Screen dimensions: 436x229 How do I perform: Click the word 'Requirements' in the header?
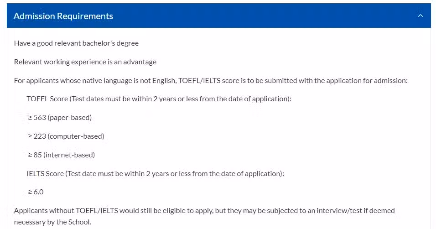[x=85, y=16]
